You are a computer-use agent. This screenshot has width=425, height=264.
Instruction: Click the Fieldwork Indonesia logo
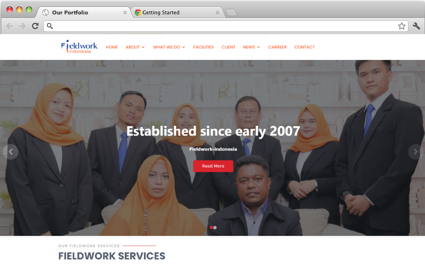79,47
